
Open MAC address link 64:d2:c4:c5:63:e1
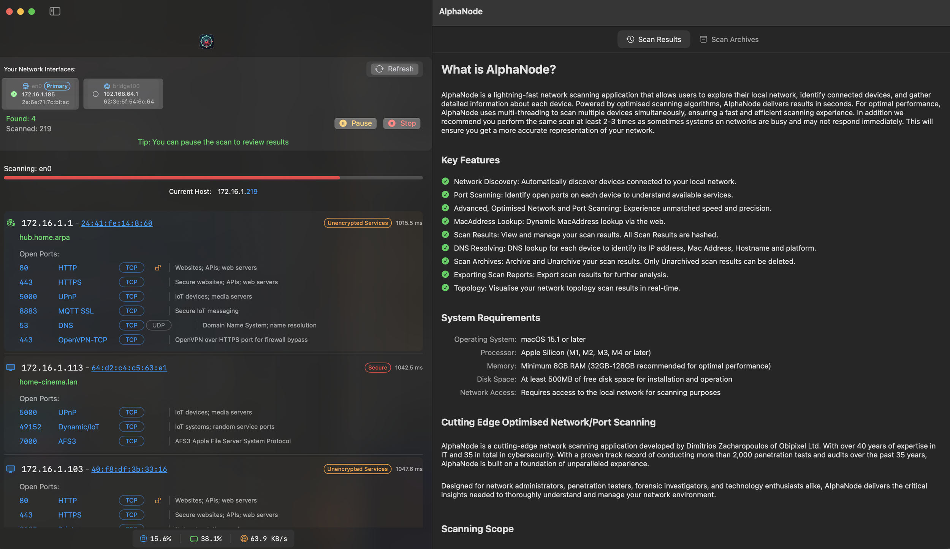pyautogui.click(x=129, y=368)
